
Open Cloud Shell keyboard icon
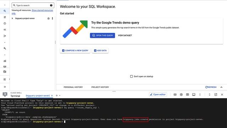[175, 95]
